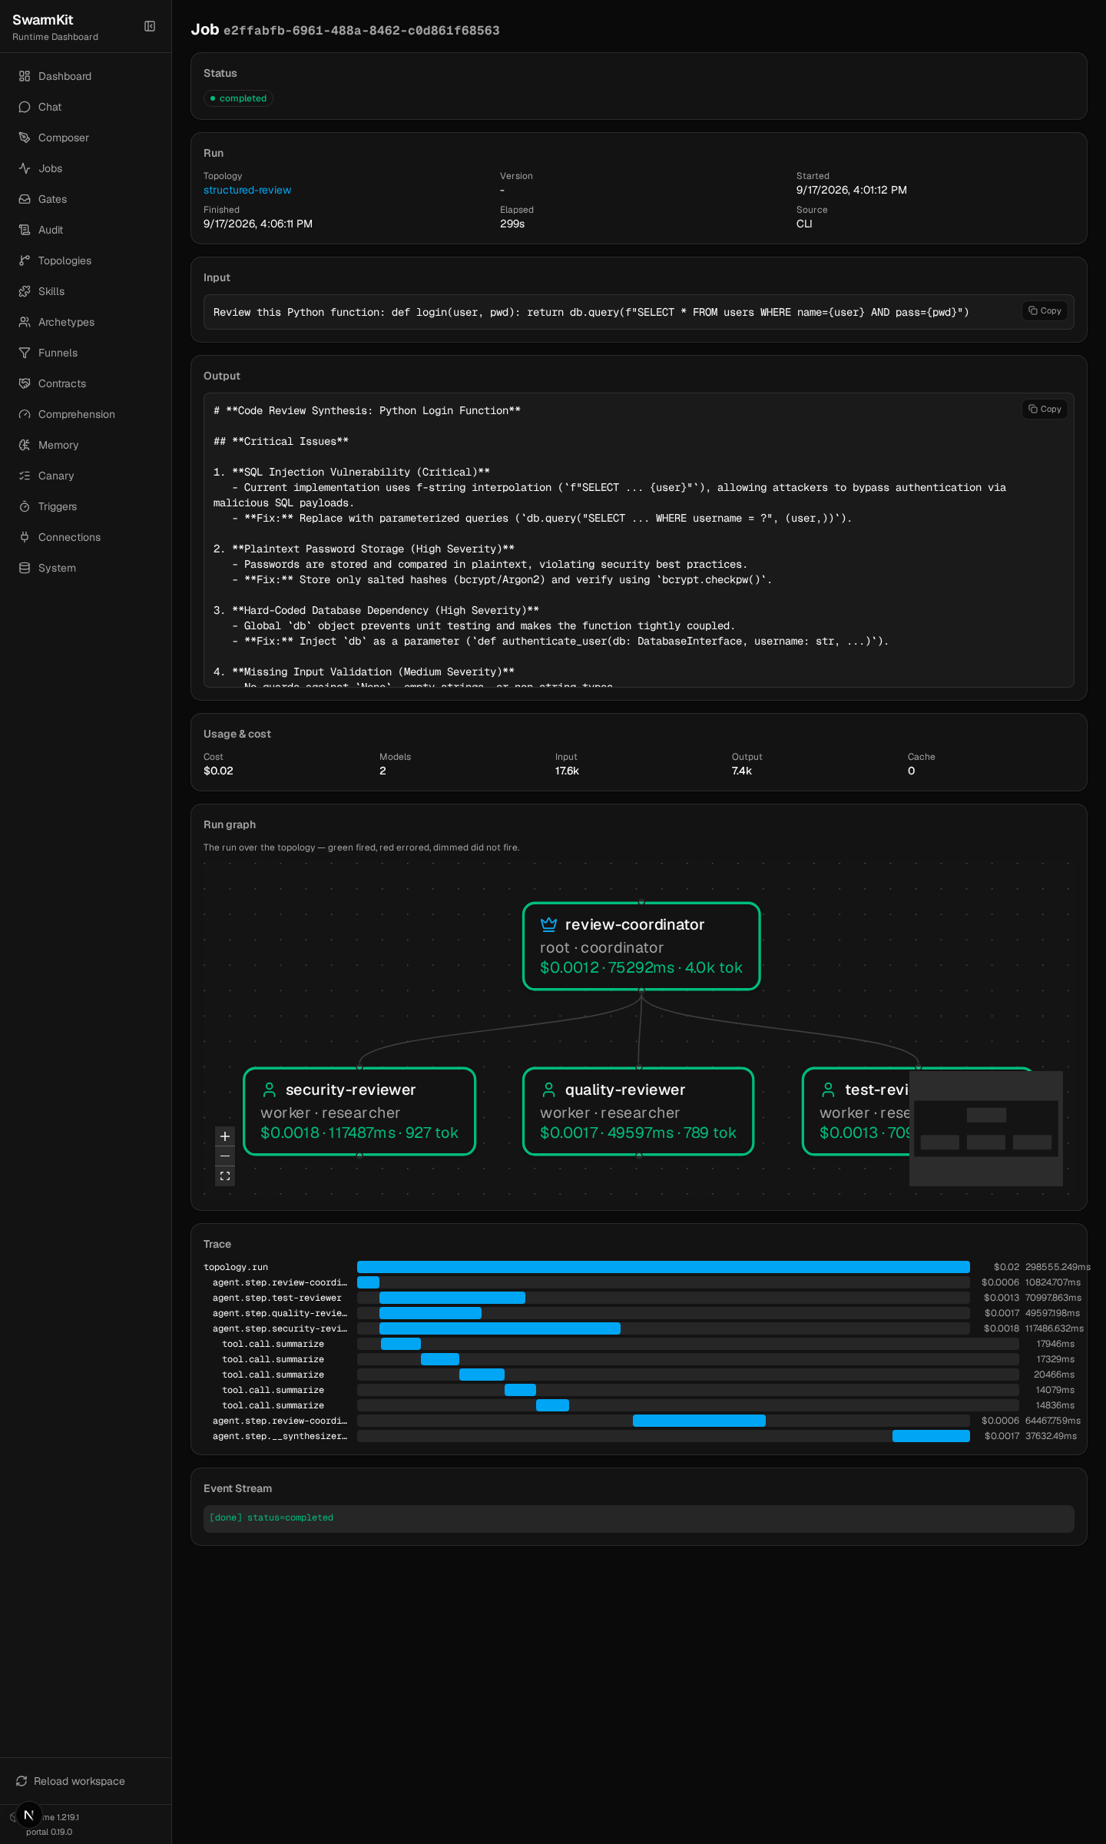Open the Comprehension page
The image size is (1106, 1844).
(x=85, y=414)
